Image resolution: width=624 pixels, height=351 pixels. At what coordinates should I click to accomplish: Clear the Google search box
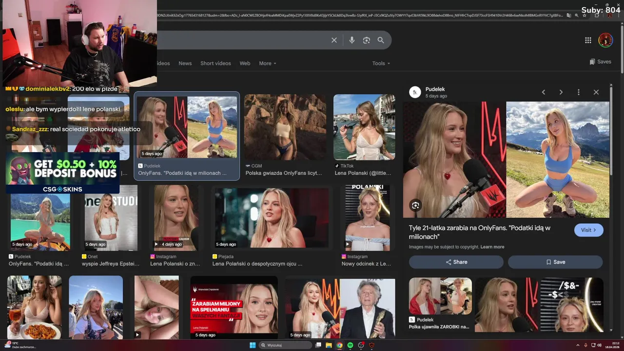334,40
